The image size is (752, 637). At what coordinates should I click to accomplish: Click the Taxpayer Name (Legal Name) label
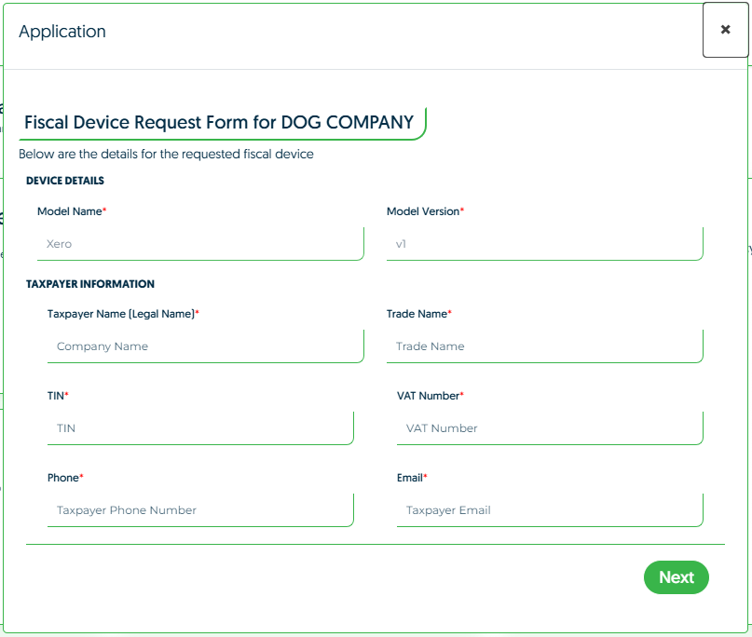tap(122, 314)
